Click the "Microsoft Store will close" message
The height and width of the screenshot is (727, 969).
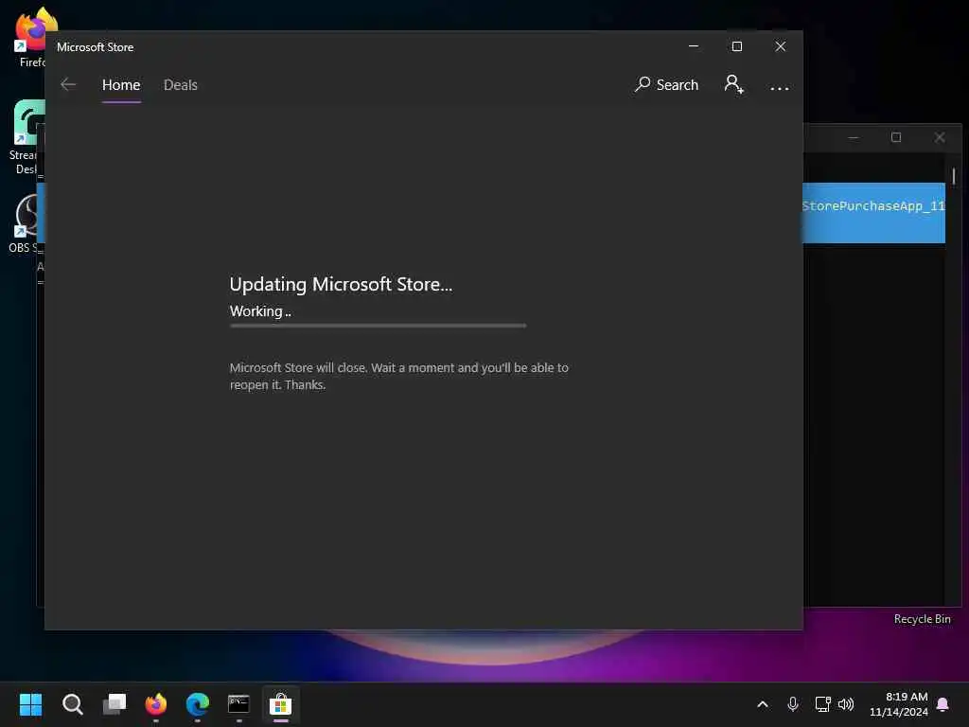(399, 376)
